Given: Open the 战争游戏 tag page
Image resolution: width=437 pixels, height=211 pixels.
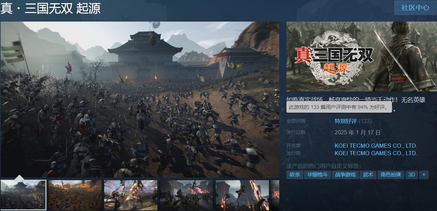Looking at the screenshot, I should tap(345, 175).
